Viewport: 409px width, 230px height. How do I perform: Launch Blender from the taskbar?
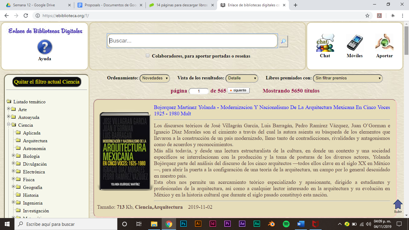(272, 224)
